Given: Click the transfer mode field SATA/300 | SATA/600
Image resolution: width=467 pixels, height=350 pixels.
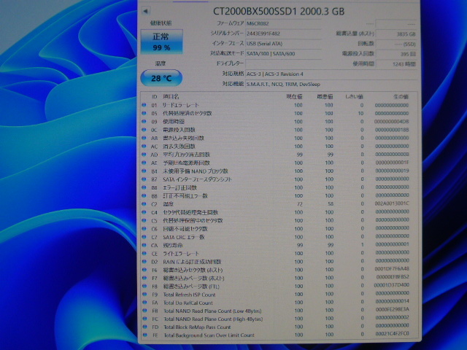Looking at the screenshot, I should click(283, 54).
